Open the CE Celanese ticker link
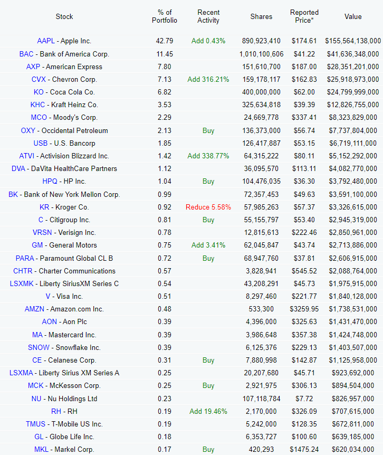The height and width of the screenshot is (455, 383). pyautogui.click(x=37, y=361)
